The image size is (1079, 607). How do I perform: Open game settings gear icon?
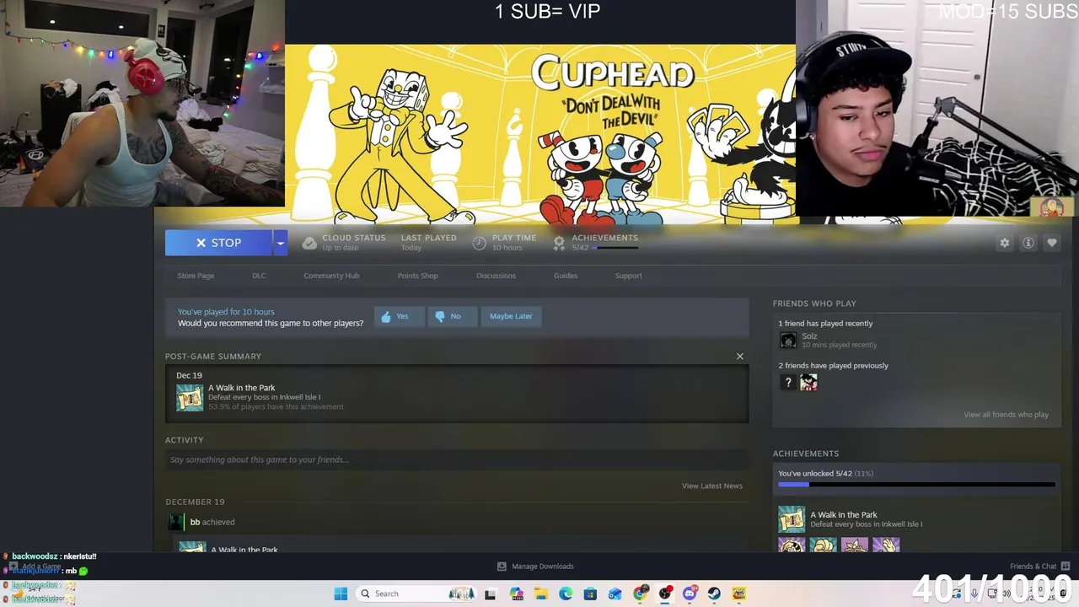tap(1005, 243)
